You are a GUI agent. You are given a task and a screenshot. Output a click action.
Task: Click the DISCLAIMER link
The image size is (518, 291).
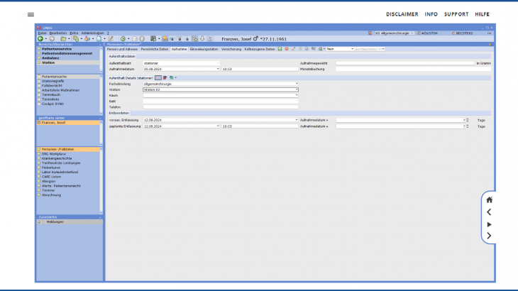coord(402,14)
